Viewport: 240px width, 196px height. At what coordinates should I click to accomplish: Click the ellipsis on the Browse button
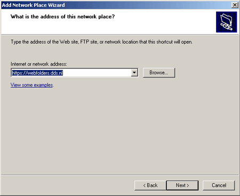point(166,74)
